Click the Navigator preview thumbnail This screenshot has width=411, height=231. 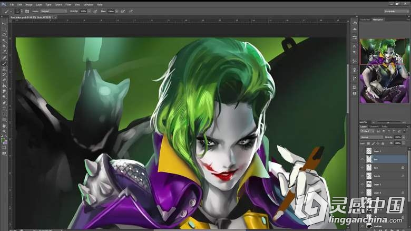384,71
